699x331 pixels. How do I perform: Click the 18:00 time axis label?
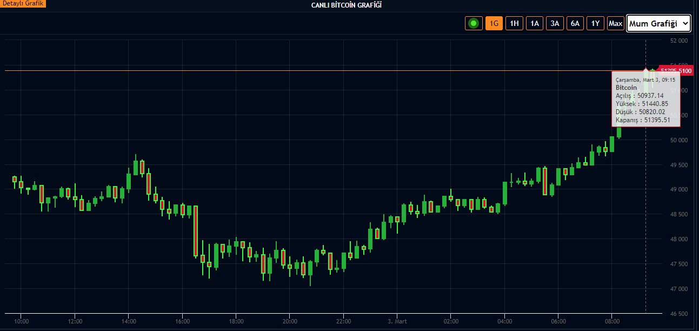tap(236, 321)
